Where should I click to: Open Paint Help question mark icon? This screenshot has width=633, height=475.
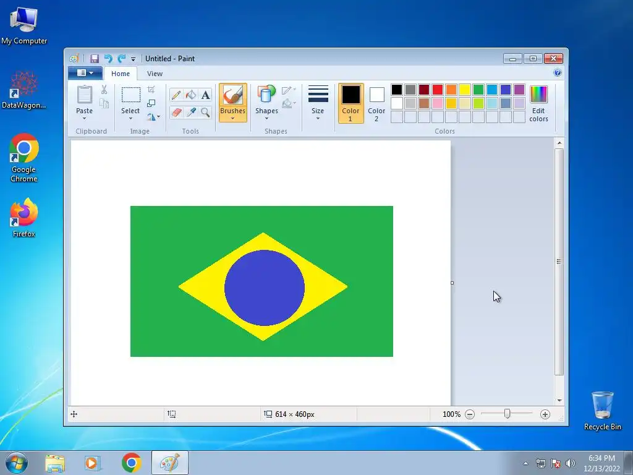coord(558,73)
